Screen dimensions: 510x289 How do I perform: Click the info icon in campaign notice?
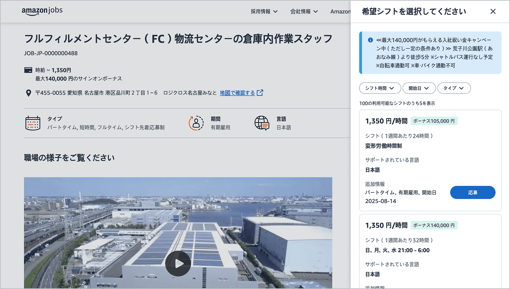pyautogui.click(x=370, y=40)
